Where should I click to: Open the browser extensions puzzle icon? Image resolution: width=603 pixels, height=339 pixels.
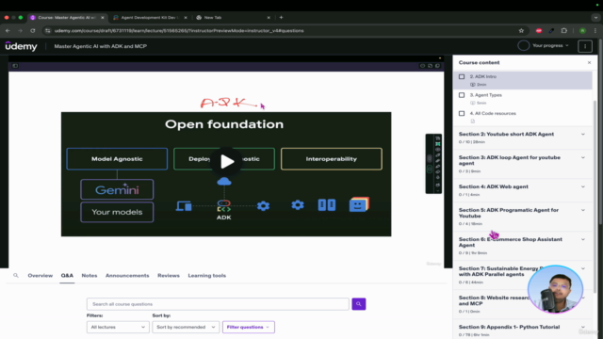point(564,31)
